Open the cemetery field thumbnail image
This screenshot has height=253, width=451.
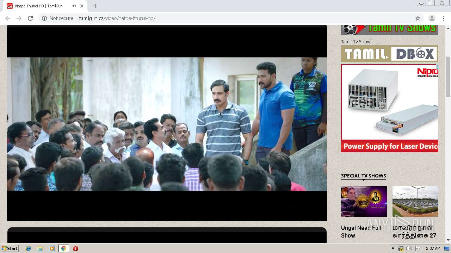coord(415,201)
